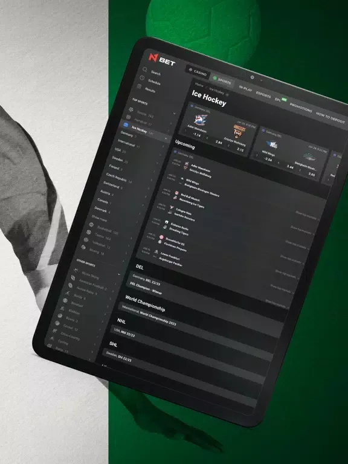This screenshot has height=464, width=348.
Task: Switch to the Sports tab
Action: (x=222, y=80)
